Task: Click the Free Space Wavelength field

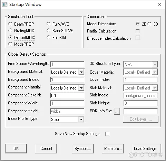Action: click(67, 64)
